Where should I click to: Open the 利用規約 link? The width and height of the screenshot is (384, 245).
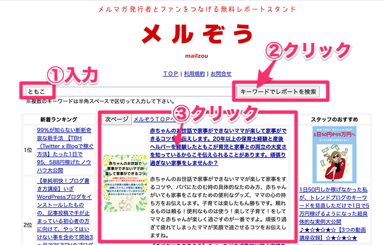coord(194,74)
